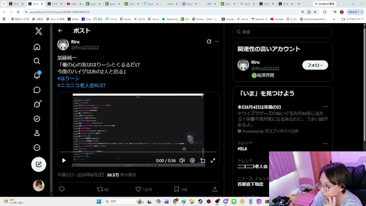
Task: Repost the post showing 69 reposts
Action: [103, 189]
